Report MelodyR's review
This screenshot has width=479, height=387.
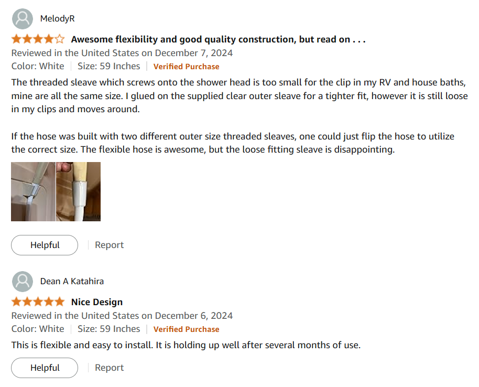click(x=109, y=245)
